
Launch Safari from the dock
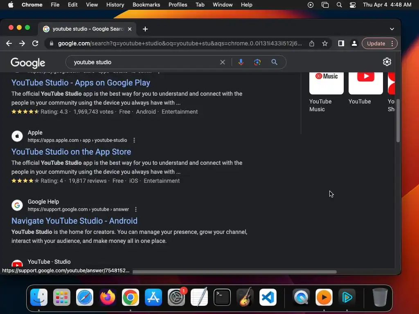[85, 297]
